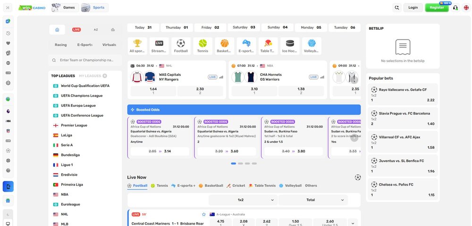Select Volleyball sport icon tile
This screenshot has width=472, height=226.
[312, 46]
